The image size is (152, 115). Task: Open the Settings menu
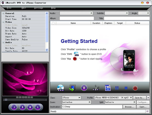coord(39,8)
